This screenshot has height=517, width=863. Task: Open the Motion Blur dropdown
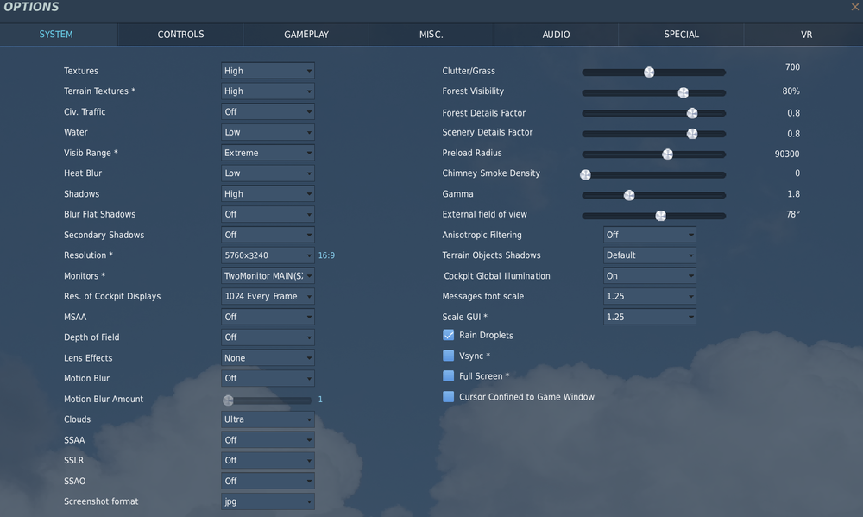(268, 378)
